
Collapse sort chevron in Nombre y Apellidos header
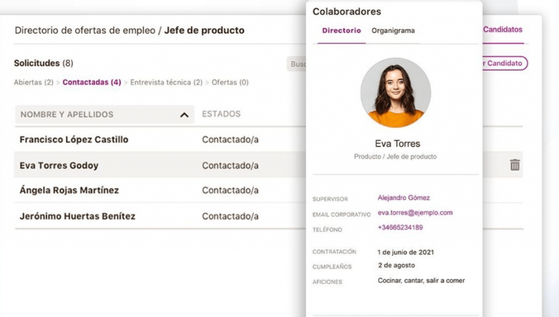point(185,115)
